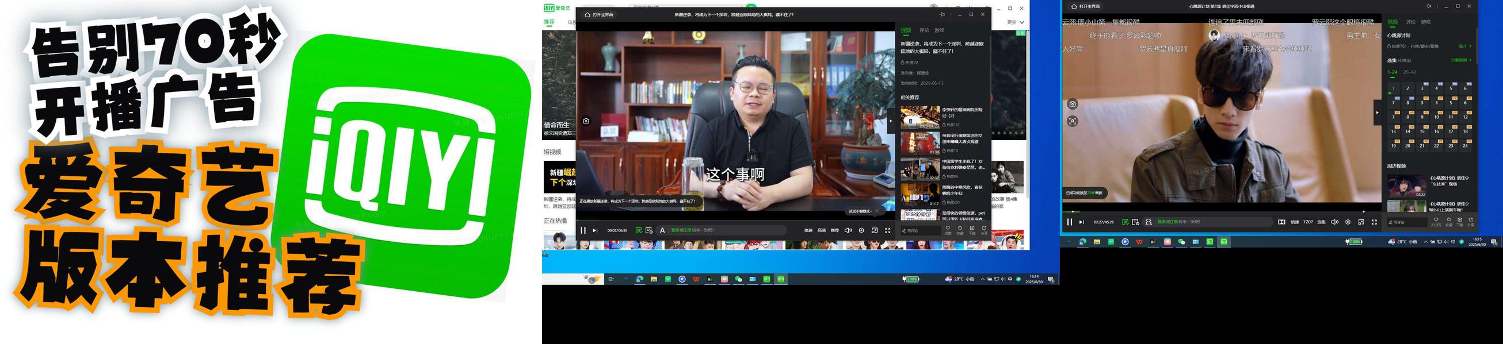Open the 720P quality selector
This screenshot has width=1503, height=344.
pos(1307,222)
